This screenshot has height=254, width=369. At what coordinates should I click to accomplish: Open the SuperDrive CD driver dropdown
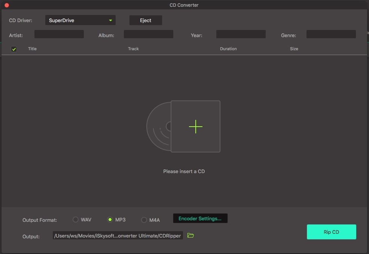tap(80, 20)
